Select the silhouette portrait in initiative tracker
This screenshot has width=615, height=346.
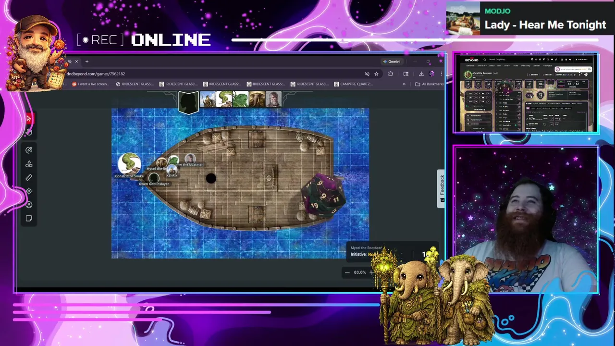click(x=188, y=102)
